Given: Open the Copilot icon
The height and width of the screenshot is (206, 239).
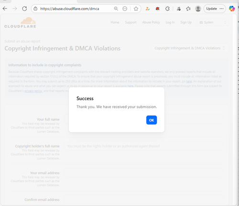Looking at the screenshot, I should point(232,9).
